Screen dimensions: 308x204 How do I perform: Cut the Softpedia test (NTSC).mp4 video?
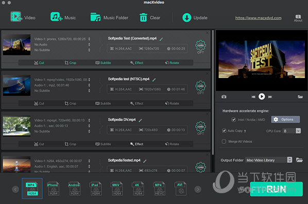[39, 103]
